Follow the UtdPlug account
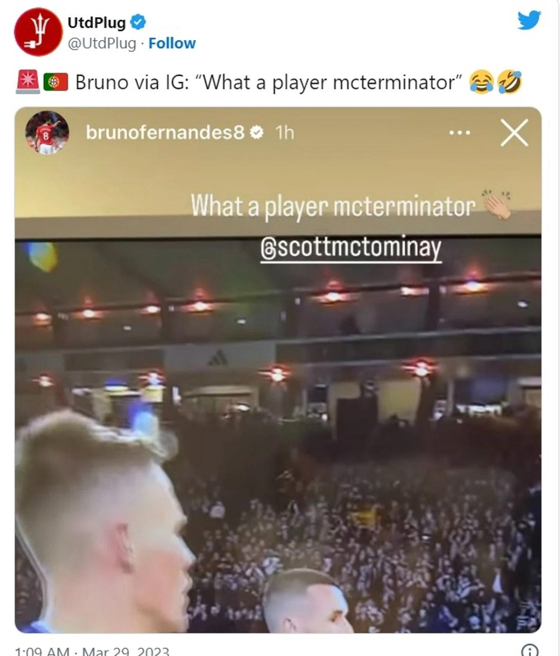This screenshot has height=656, width=560. 172,43
